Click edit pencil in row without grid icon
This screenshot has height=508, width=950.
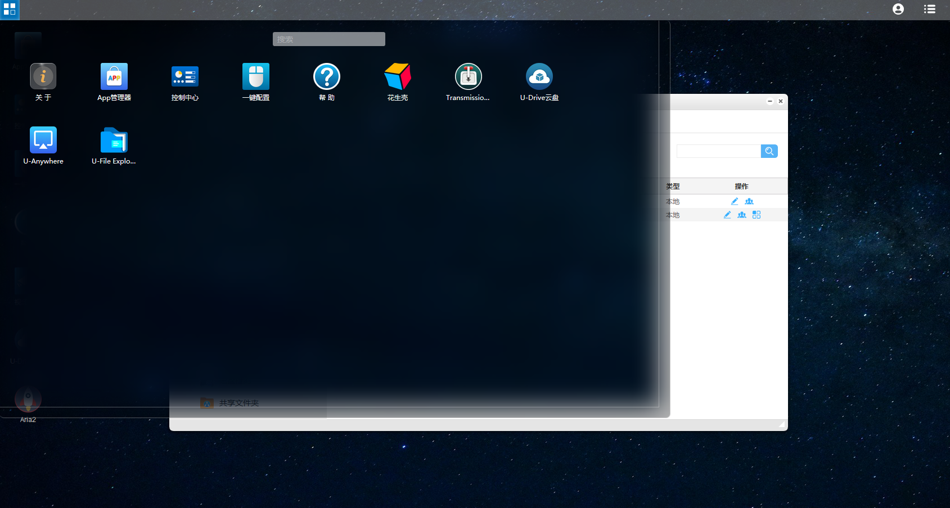click(735, 201)
